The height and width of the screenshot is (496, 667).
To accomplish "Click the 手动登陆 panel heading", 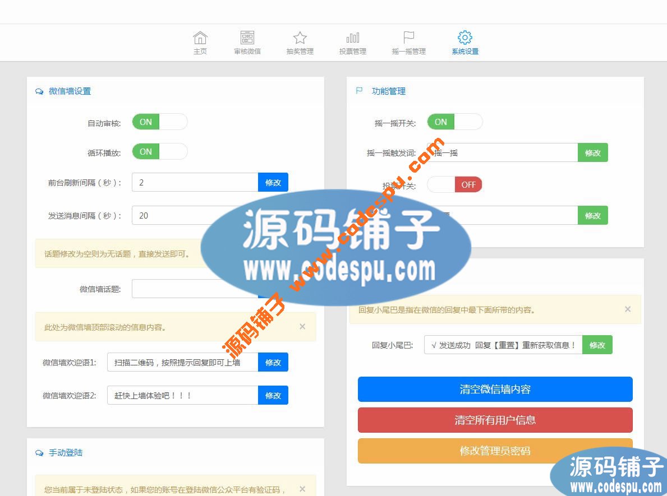I will 66,453.
